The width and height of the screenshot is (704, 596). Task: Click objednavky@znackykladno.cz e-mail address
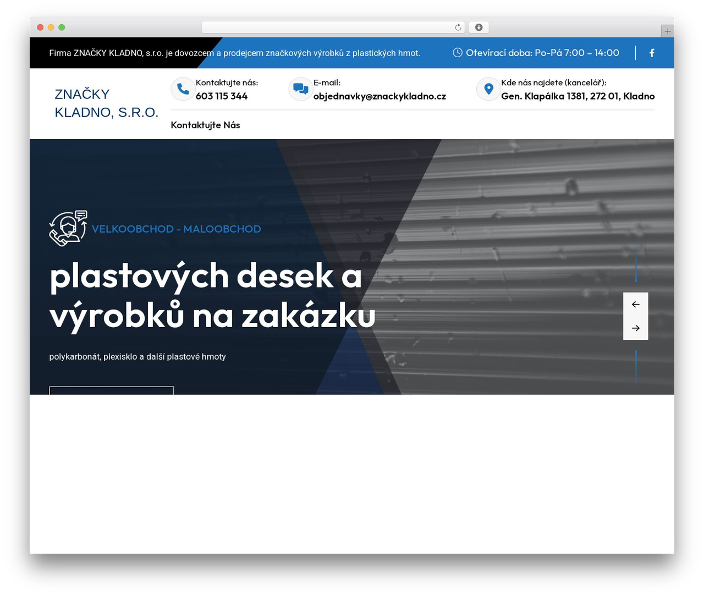click(x=380, y=96)
